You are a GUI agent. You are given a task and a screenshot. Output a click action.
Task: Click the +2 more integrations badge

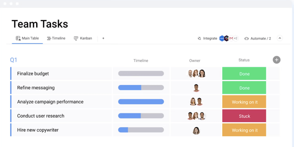(235, 39)
